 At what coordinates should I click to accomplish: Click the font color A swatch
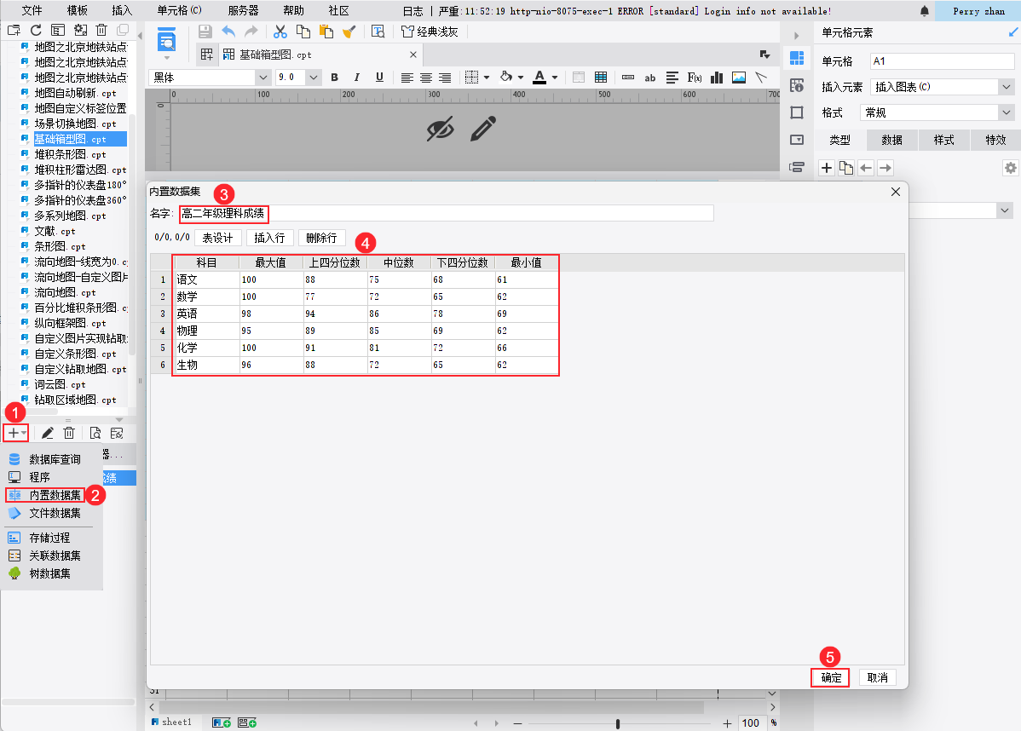tap(539, 78)
